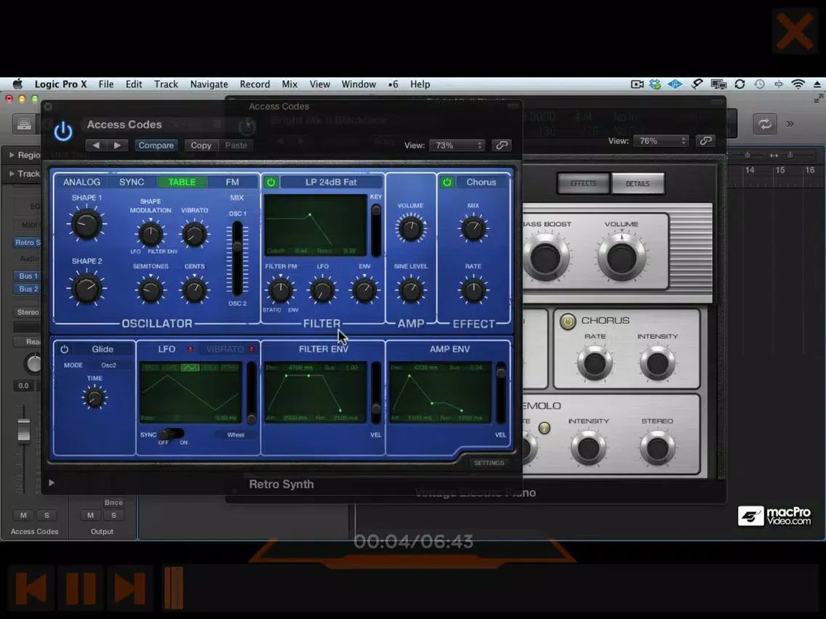
Task: Click the Copy button in Retro Synth
Action: [x=201, y=145]
